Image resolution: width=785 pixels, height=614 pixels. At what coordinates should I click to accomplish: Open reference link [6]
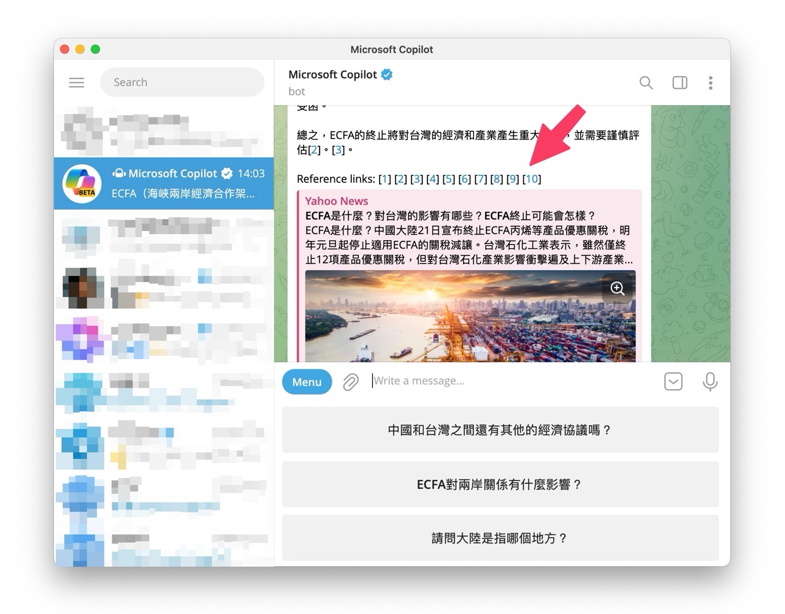[464, 179]
